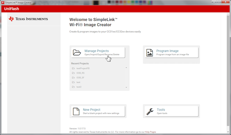Screen dimensions: 231x135
Task: Click the wrench icon for Tools
Action: pos(150,112)
